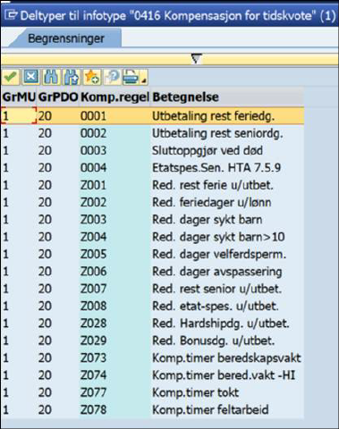Click the focused GrMU cell in row 0001
The image size is (339, 429).
click(19, 115)
